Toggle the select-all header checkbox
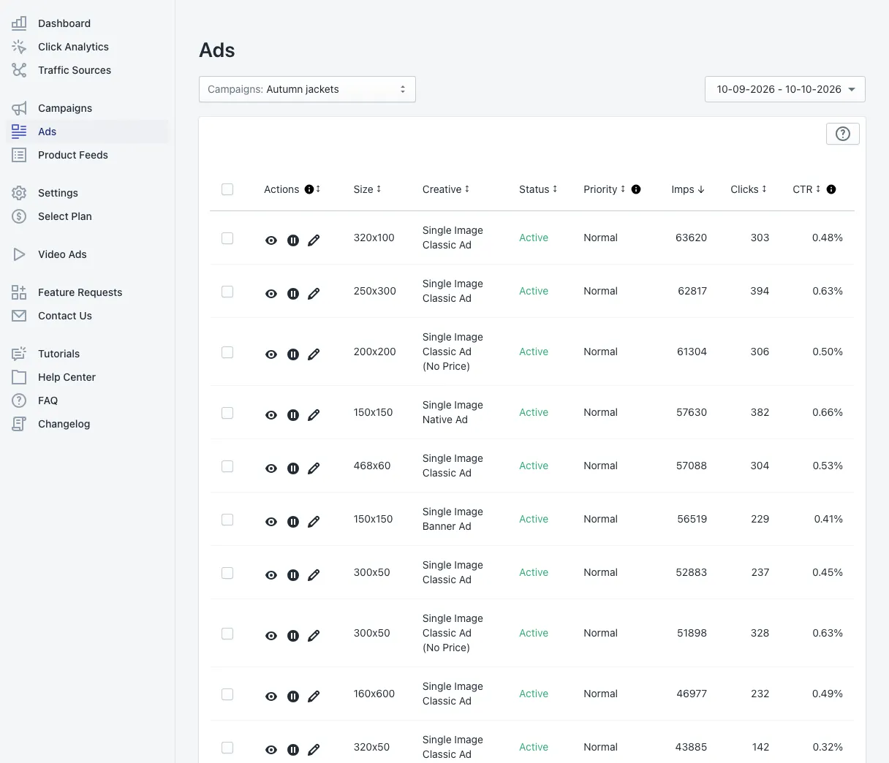The image size is (889, 763). [x=227, y=189]
